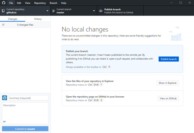This screenshot has width=194, height=133.
Task: Click the '0 changed files' label
Action: [x=25, y=25]
